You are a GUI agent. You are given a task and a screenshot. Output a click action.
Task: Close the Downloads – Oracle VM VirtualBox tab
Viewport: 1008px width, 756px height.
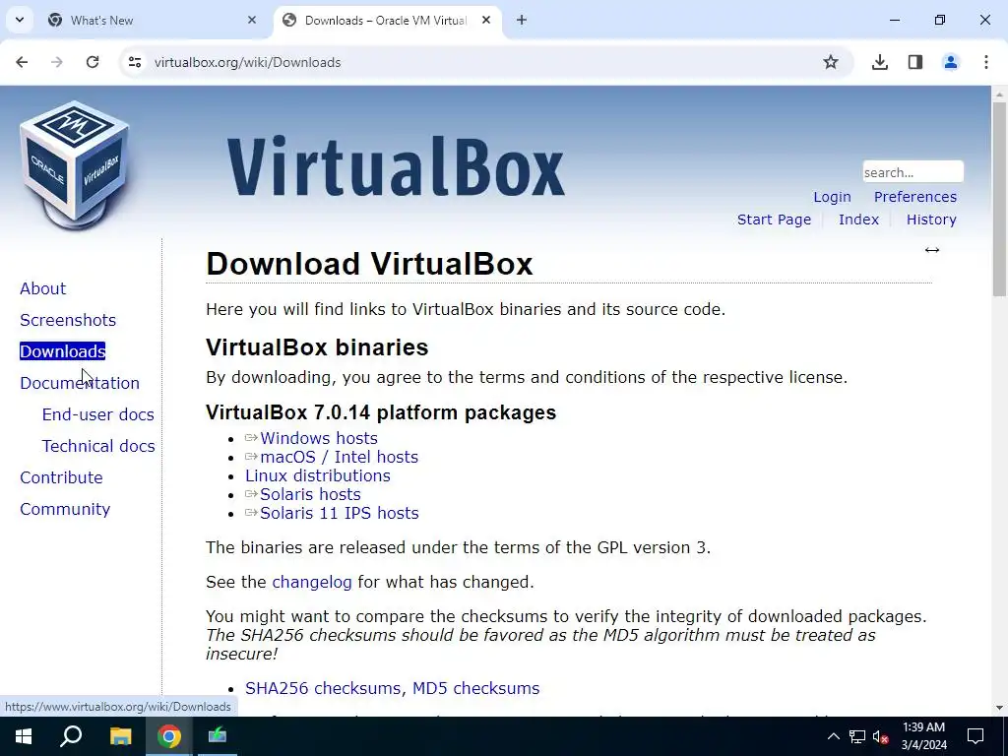tap(486, 20)
